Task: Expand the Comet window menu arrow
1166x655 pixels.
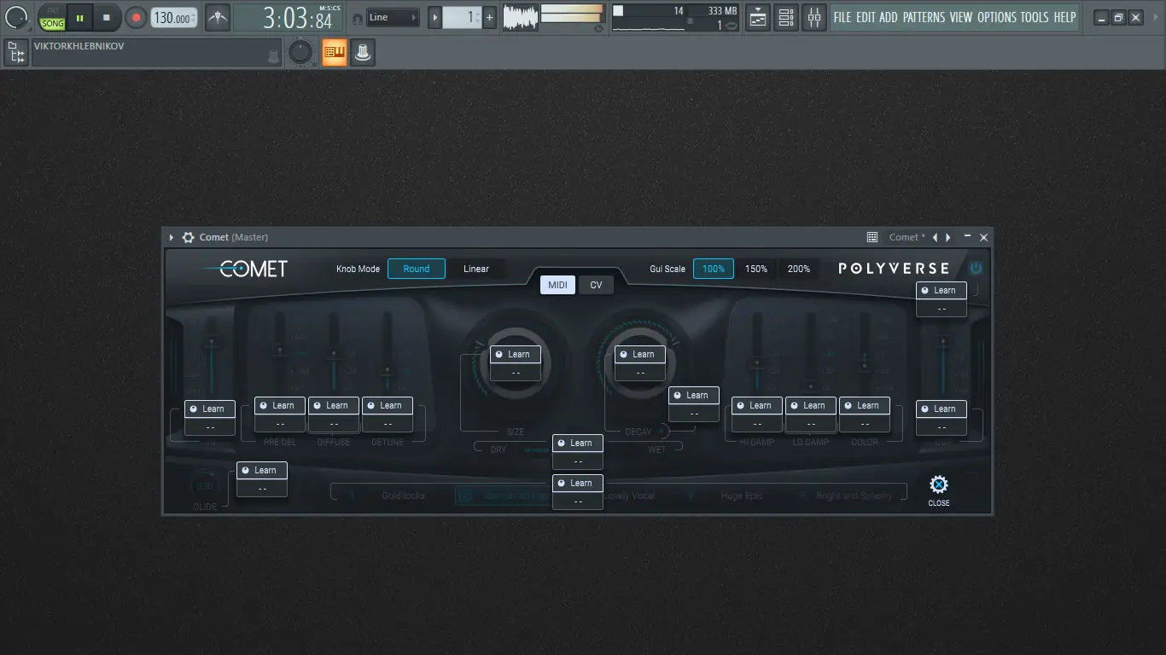Action: click(x=172, y=237)
